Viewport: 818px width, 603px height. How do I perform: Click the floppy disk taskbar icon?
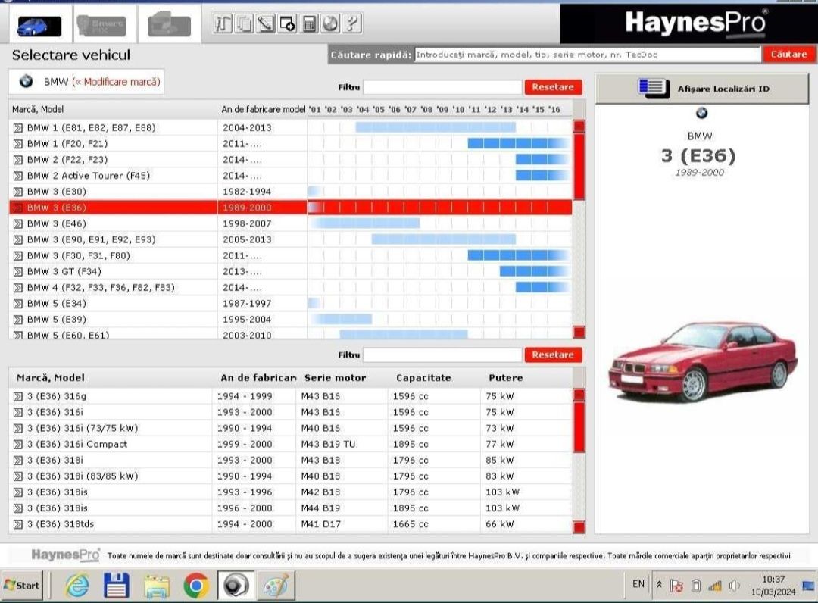point(117,586)
